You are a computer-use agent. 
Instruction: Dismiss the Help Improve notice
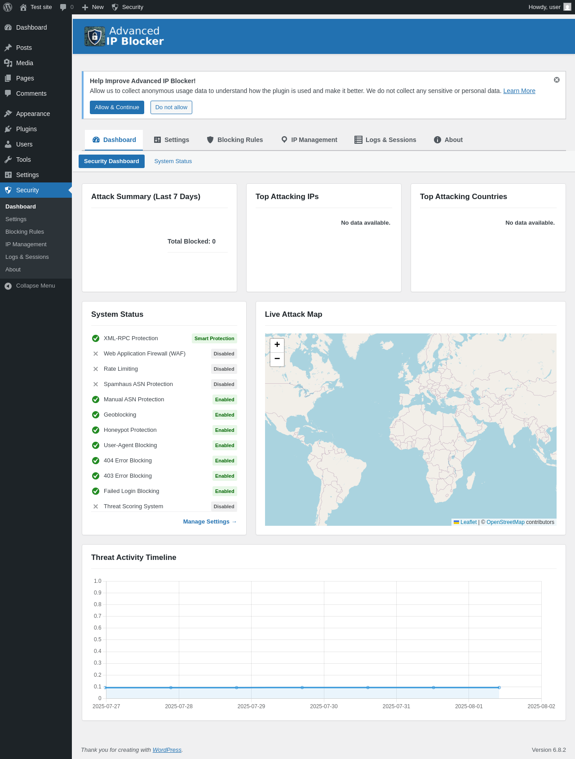pyautogui.click(x=557, y=80)
